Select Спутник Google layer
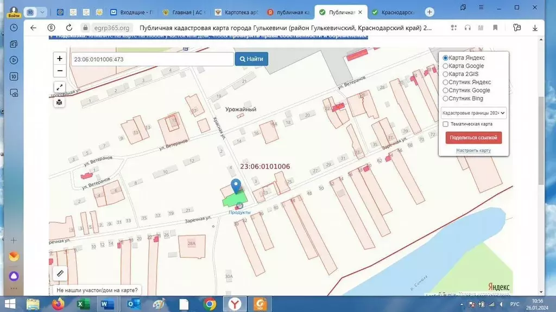 point(445,91)
